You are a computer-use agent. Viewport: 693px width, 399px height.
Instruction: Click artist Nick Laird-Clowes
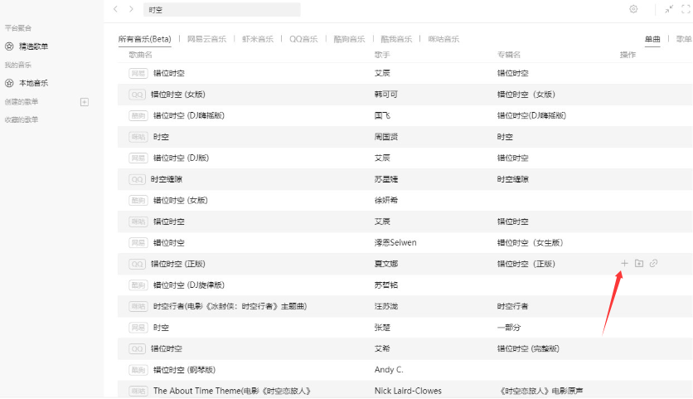click(408, 391)
